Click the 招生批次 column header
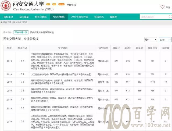 [103, 48]
